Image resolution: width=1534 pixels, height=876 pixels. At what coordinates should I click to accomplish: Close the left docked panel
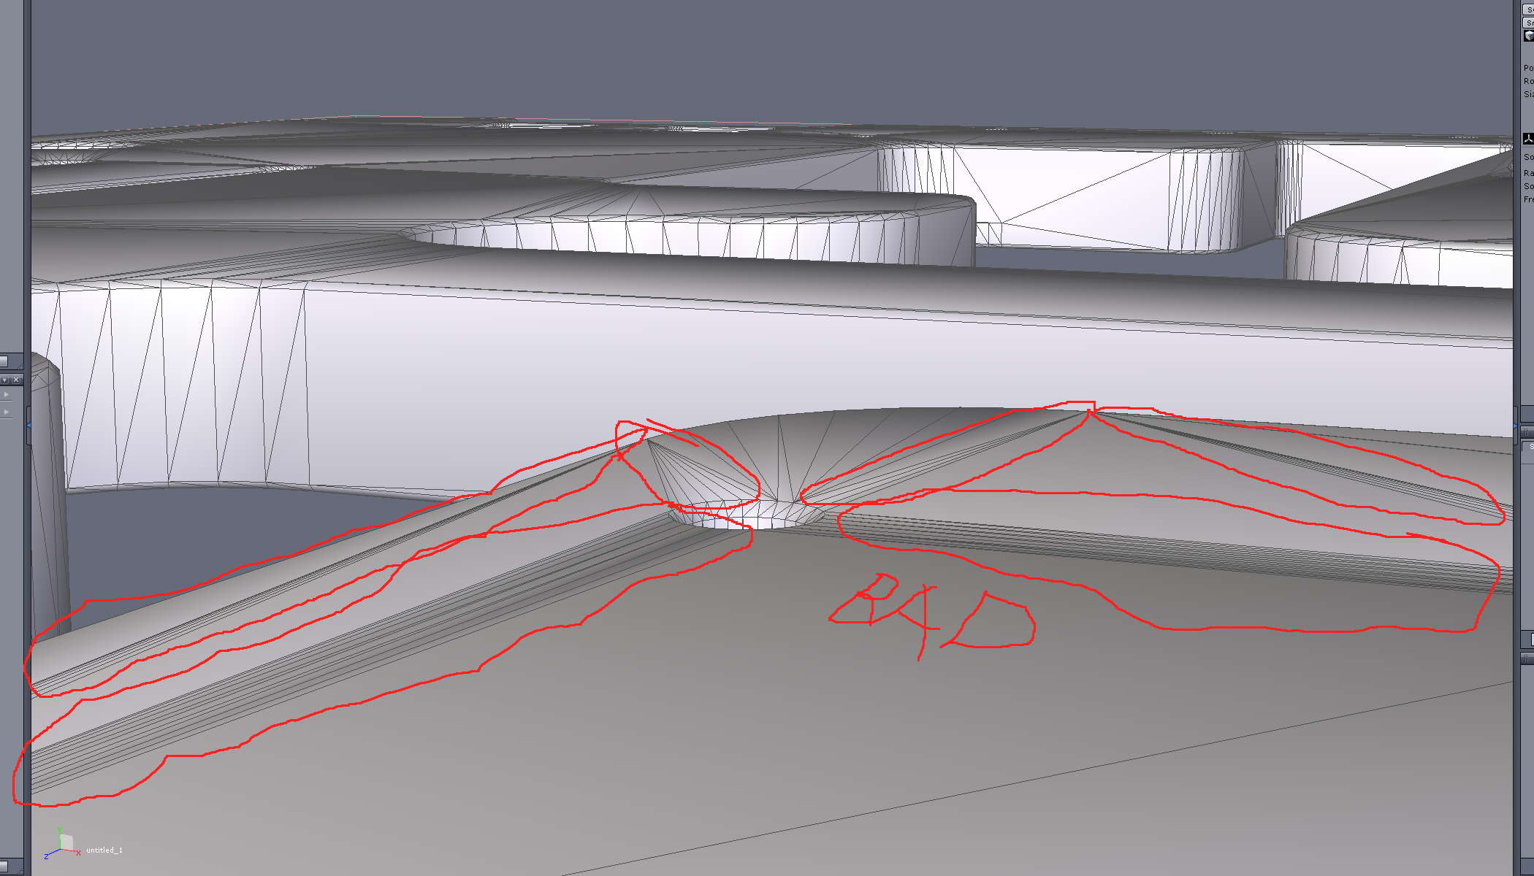click(x=16, y=380)
